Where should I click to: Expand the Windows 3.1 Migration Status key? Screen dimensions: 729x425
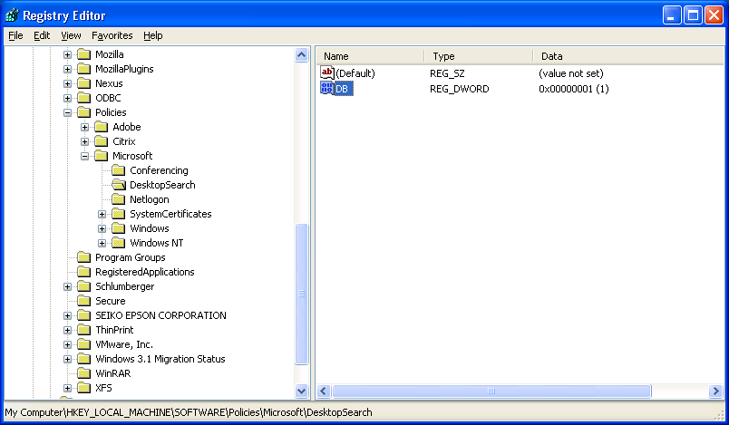click(x=67, y=359)
